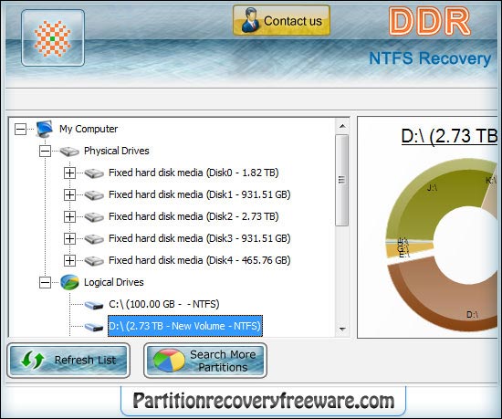Expand the Disk2 2.73 TB node
502x419 pixels.
coord(69,216)
